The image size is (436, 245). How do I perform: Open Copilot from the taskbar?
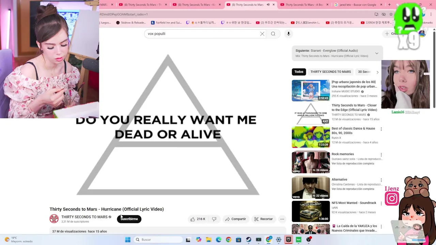199,240
